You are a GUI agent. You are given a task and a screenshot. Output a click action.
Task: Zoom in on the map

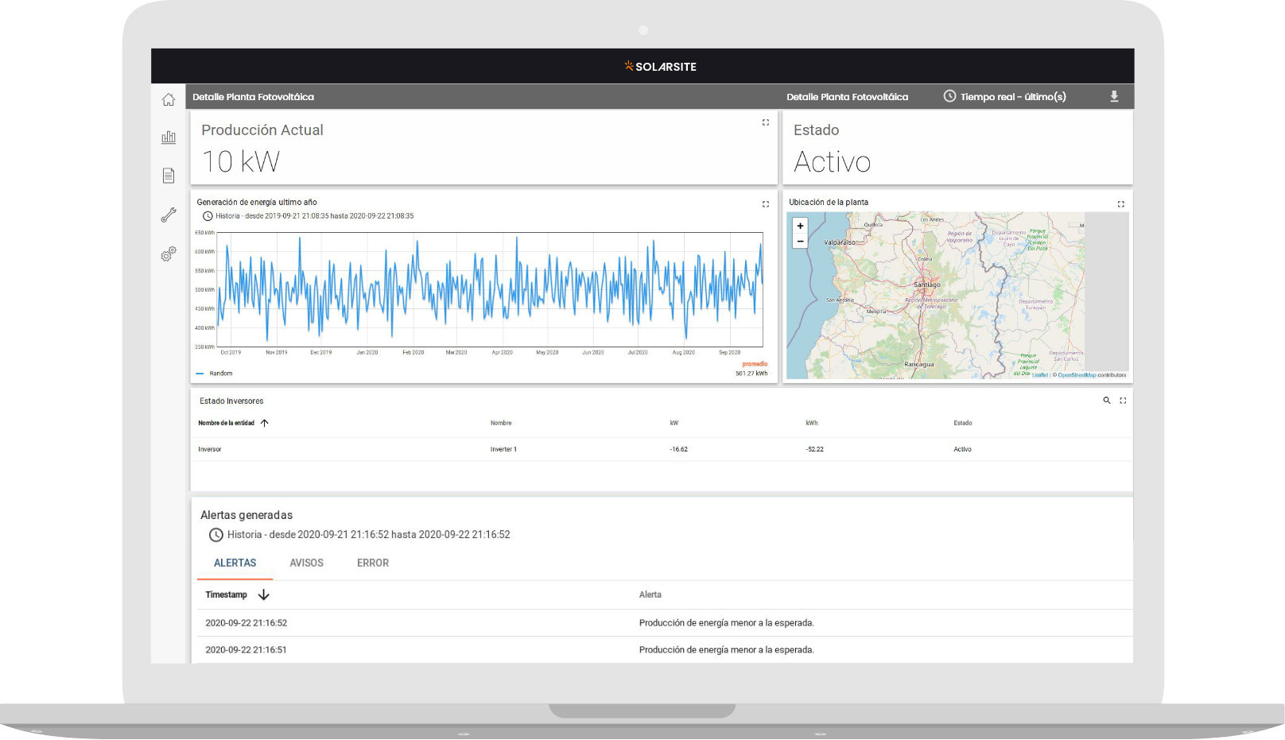[800, 226]
